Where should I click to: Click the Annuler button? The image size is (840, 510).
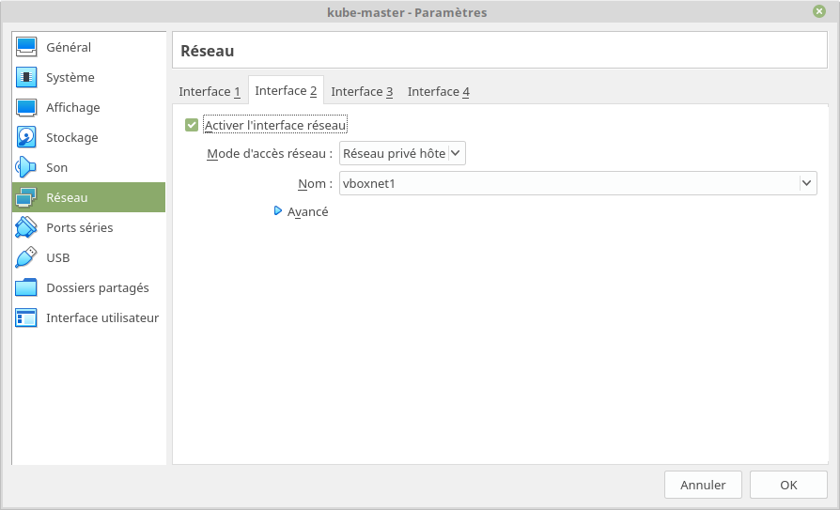(x=703, y=485)
